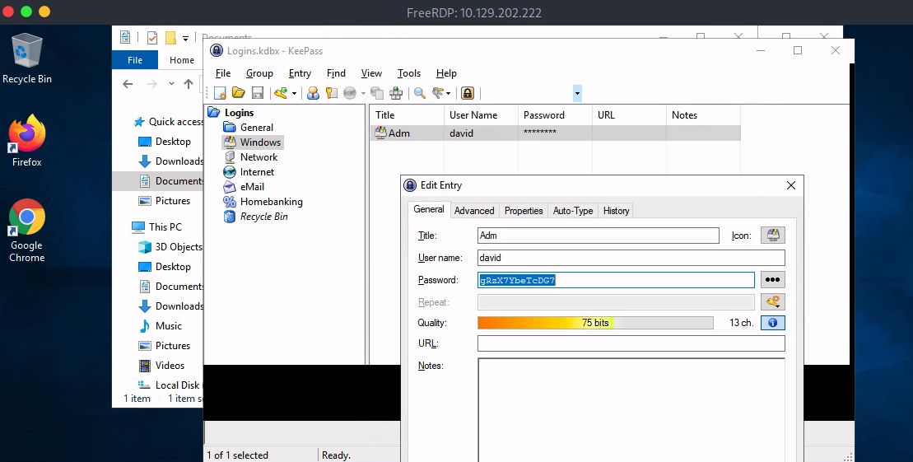Click the entry Icon picker button

(x=773, y=236)
